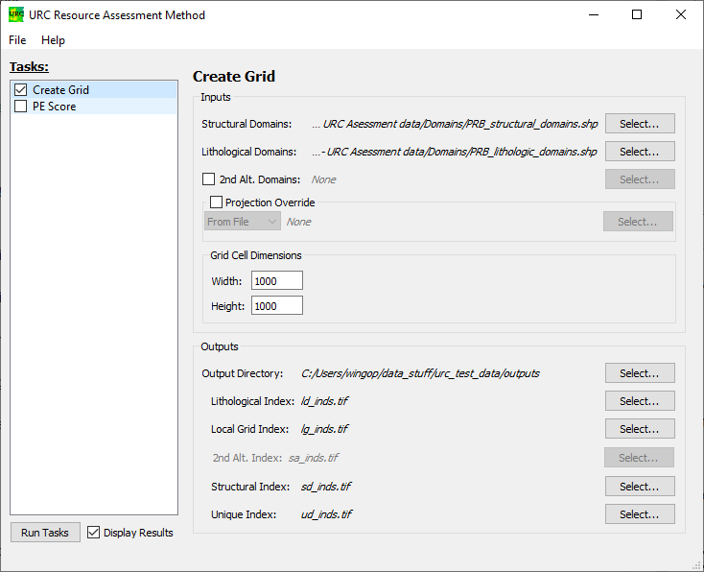
Task: Open the File menu
Action: tap(17, 40)
